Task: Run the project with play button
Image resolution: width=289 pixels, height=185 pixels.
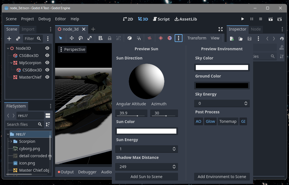Action: pyautogui.click(x=243, y=19)
